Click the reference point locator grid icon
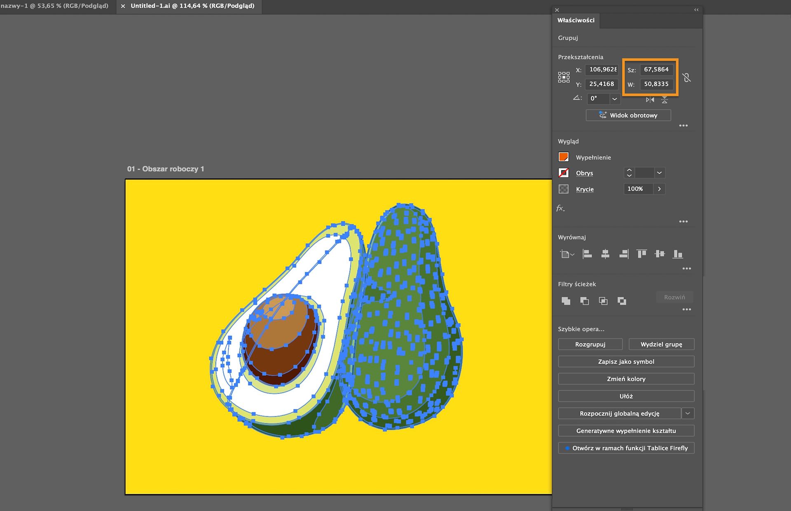The width and height of the screenshot is (791, 511). [x=564, y=77]
